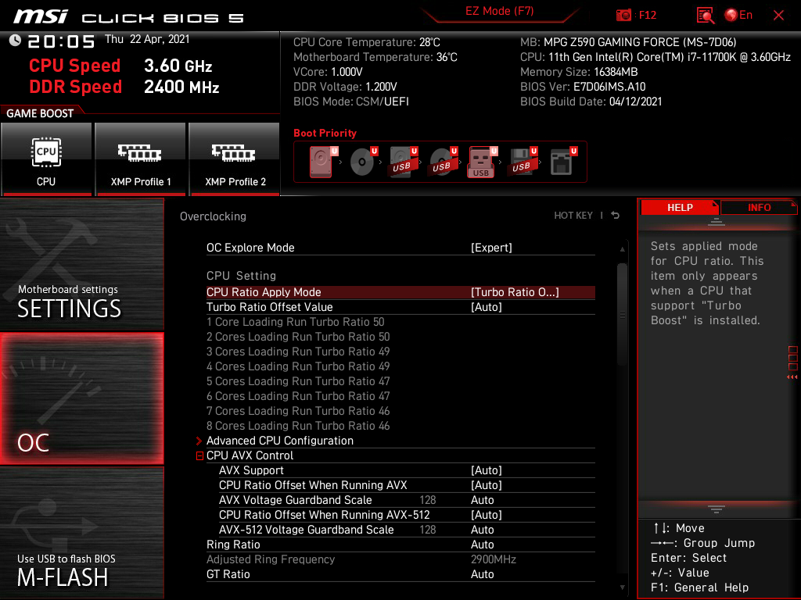The image size is (801, 600).
Task: Click the scrollbar down arrow in settings list
Action: pos(622,587)
